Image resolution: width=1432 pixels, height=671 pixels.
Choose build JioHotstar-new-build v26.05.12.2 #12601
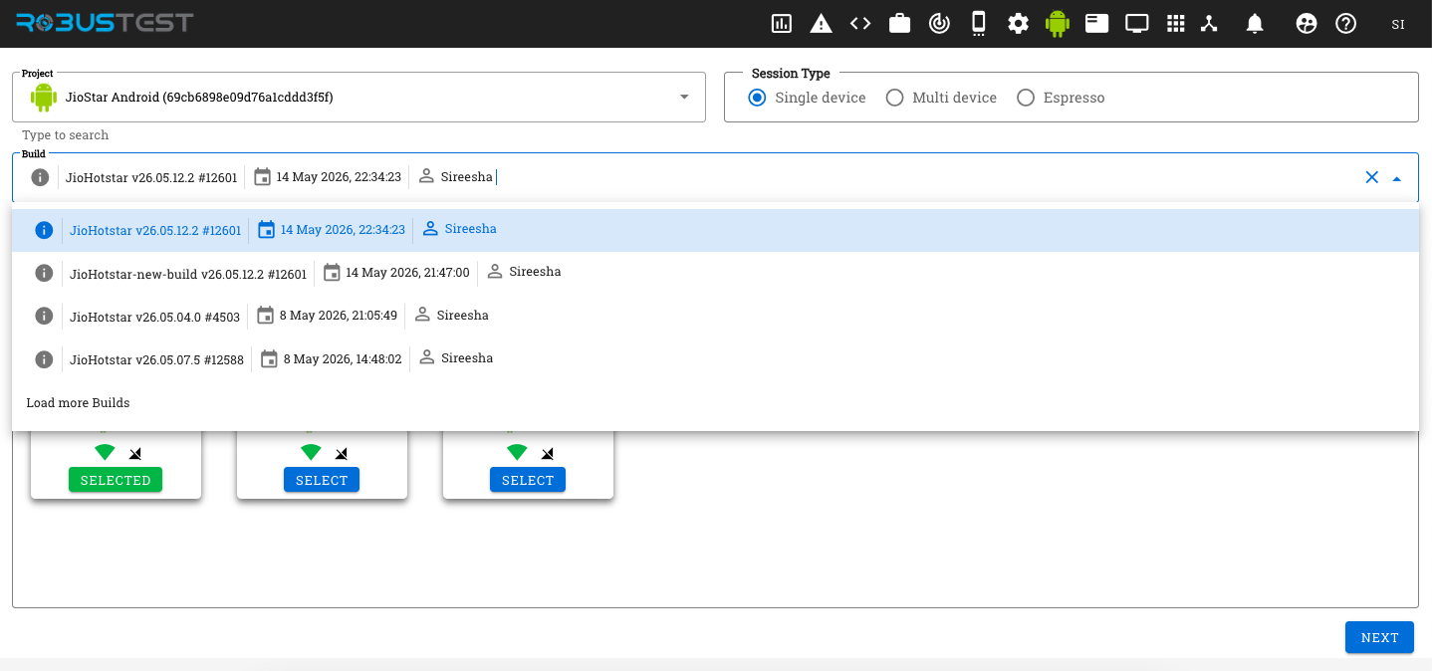click(715, 273)
